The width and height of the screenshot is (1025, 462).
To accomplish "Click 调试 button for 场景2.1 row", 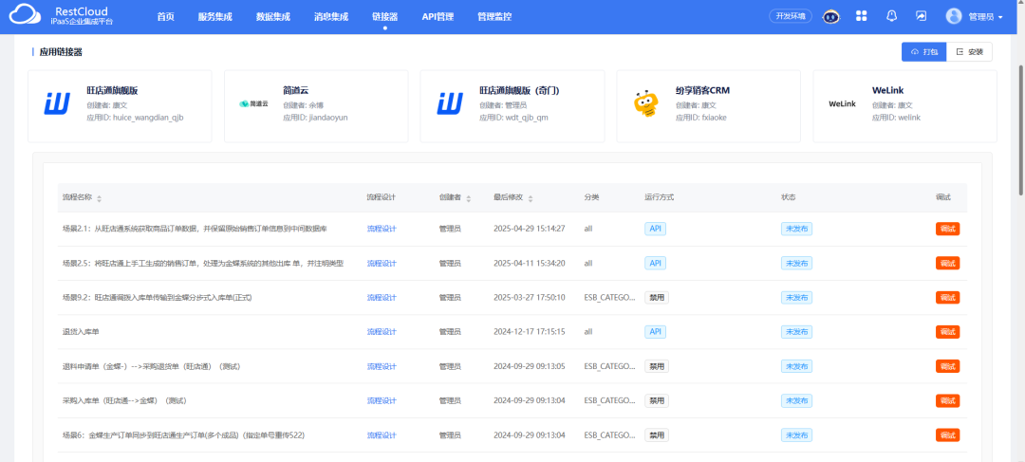I will tap(947, 229).
